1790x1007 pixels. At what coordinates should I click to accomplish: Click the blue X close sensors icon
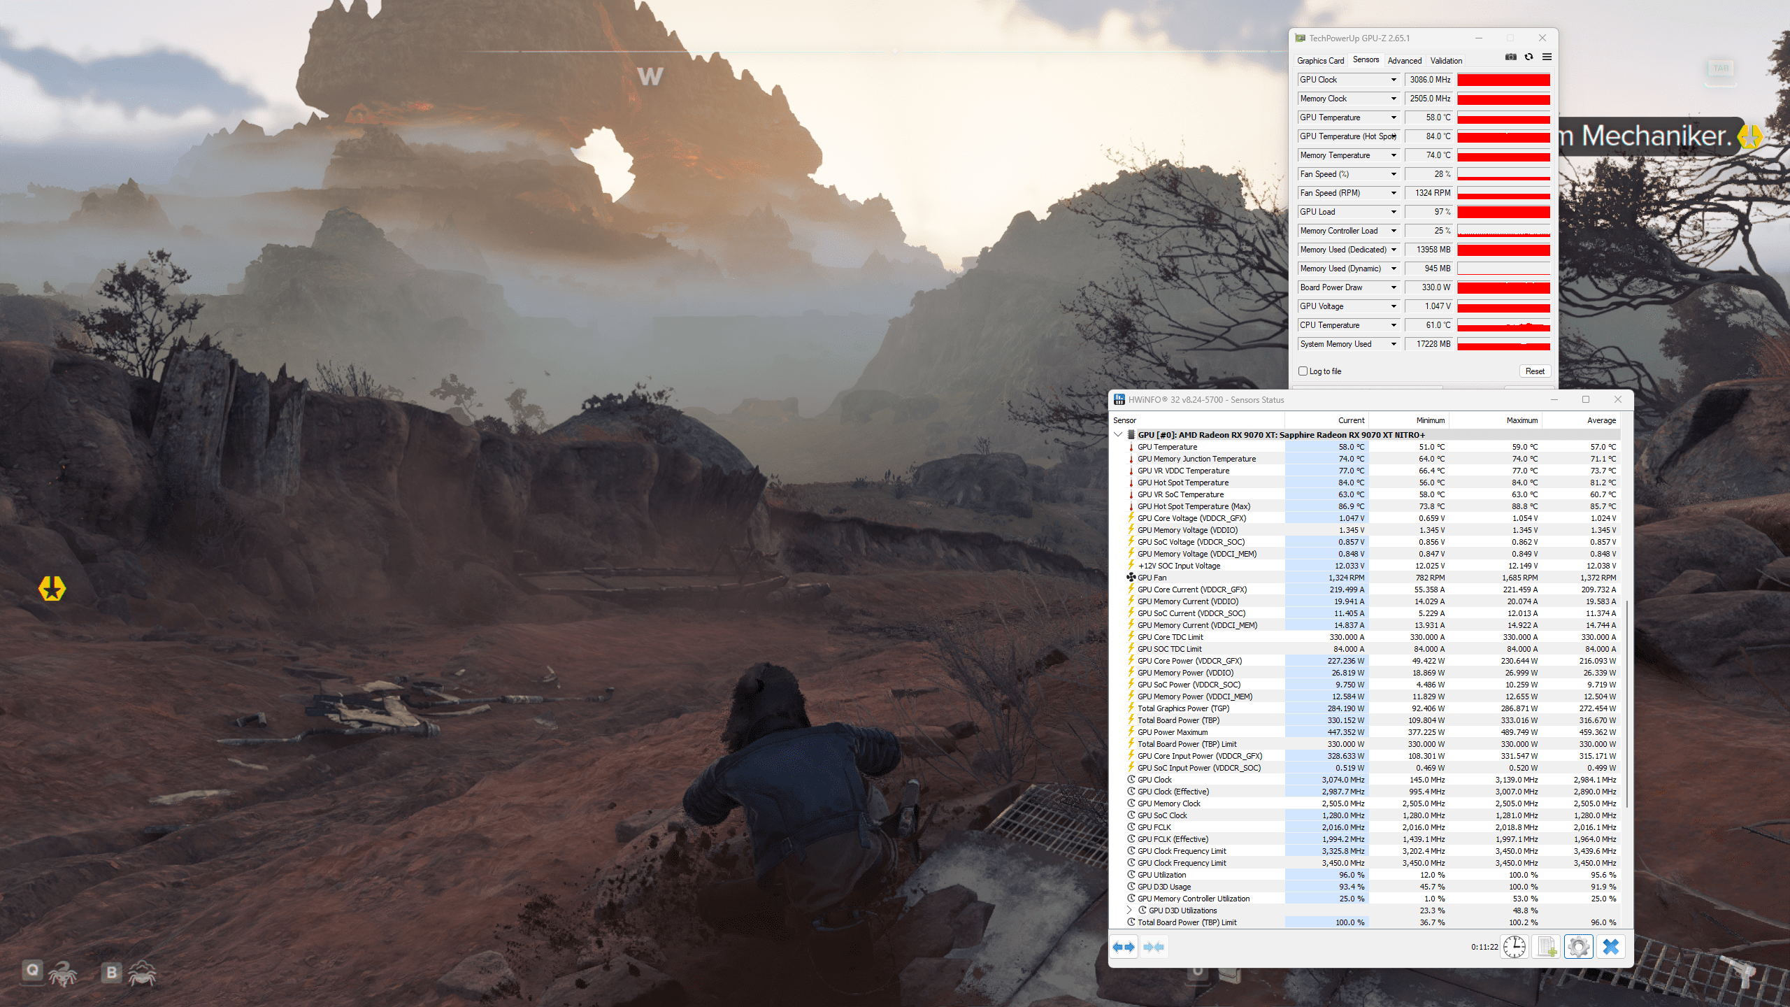pos(1611,947)
